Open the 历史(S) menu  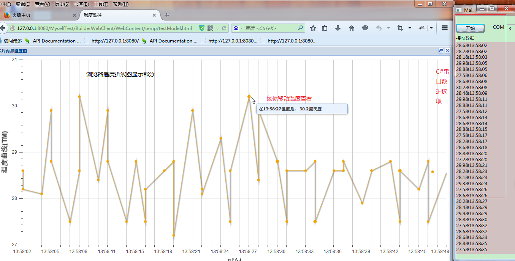pyautogui.click(x=62, y=4)
